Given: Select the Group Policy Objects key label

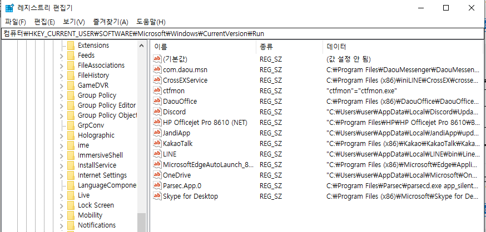Looking at the screenshot, I should (x=107, y=115).
